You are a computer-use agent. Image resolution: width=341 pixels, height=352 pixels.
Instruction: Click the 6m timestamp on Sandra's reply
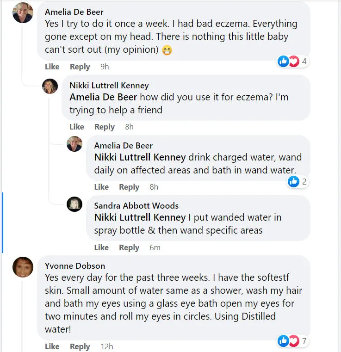tap(155, 247)
